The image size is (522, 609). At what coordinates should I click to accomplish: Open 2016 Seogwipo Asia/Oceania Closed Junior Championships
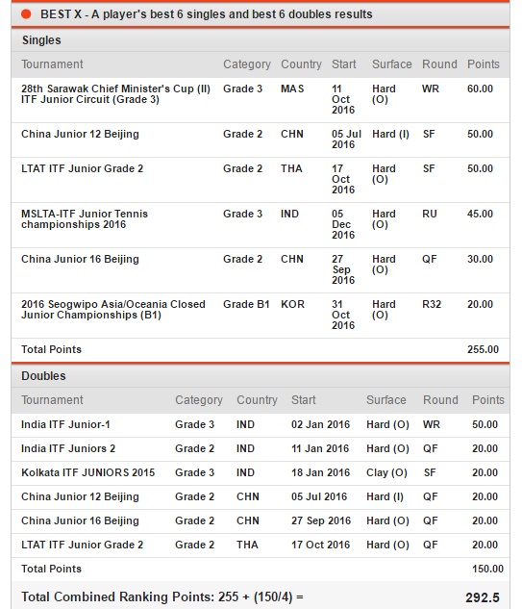click(x=113, y=310)
